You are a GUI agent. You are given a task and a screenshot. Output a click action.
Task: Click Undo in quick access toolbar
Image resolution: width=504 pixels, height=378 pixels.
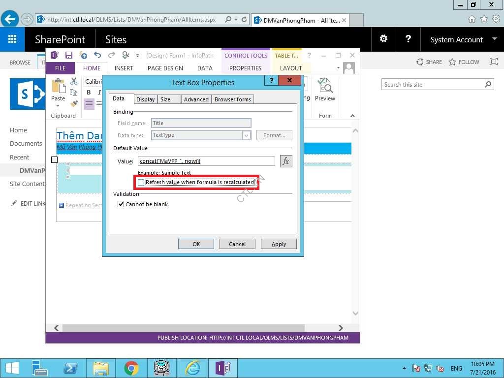(x=97, y=56)
